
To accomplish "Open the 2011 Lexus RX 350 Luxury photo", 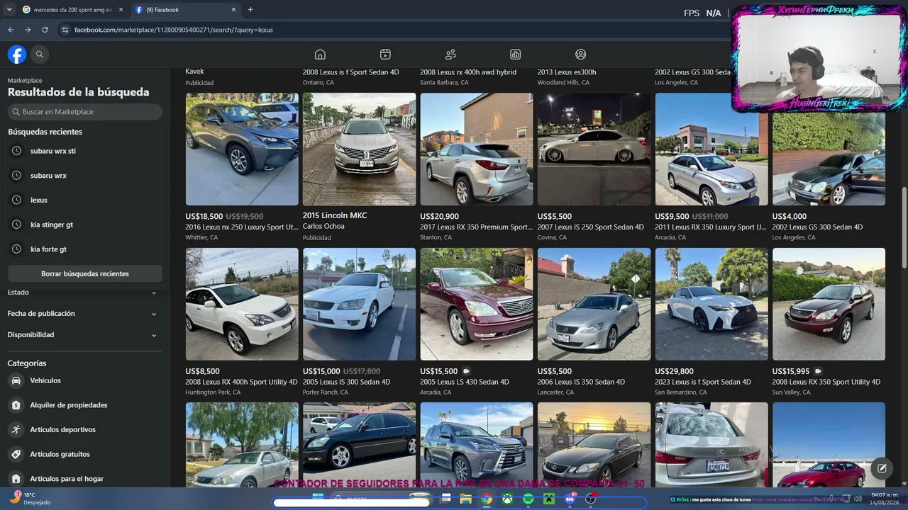I will click(x=712, y=149).
